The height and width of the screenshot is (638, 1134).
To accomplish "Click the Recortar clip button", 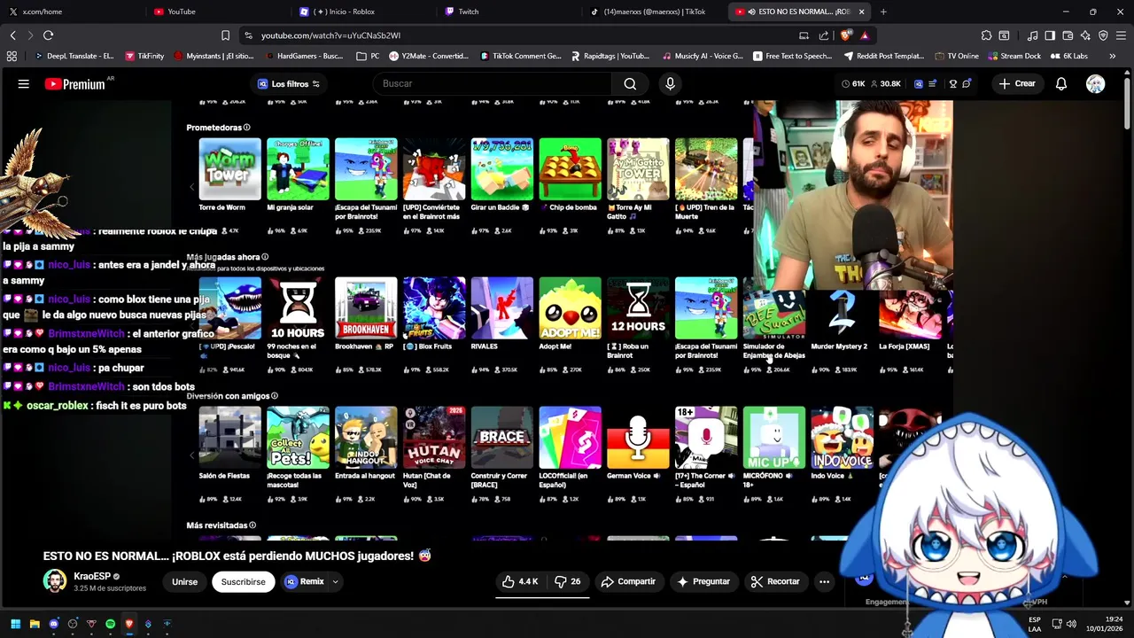I will coord(775,582).
